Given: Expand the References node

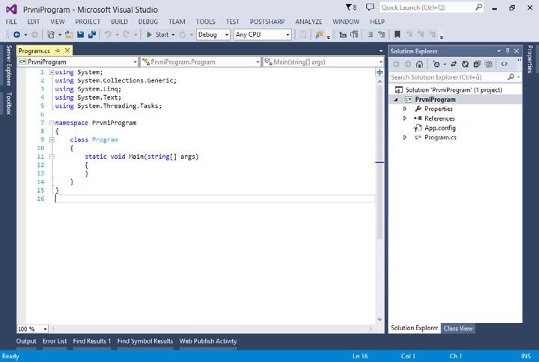Looking at the screenshot, I should (x=405, y=118).
